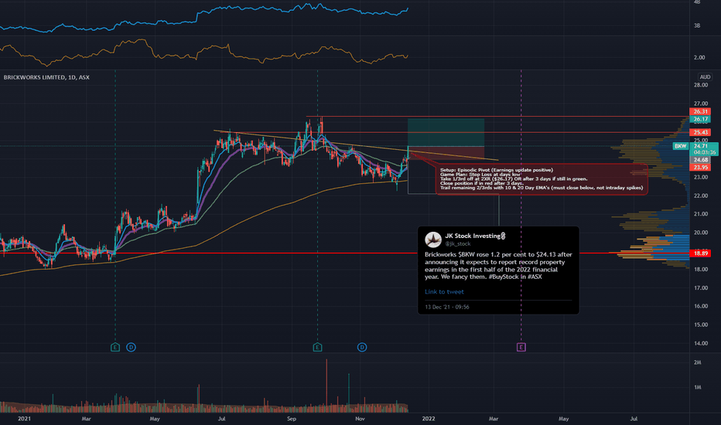Click the 18.89 red horizontal line label
The width and height of the screenshot is (721, 425).
[x=700, y=253]
